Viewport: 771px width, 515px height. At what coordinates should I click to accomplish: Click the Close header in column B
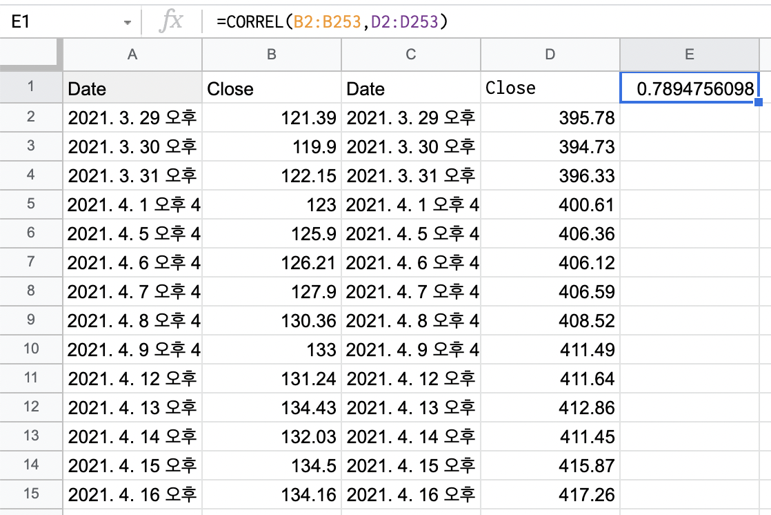pos(272,88)
